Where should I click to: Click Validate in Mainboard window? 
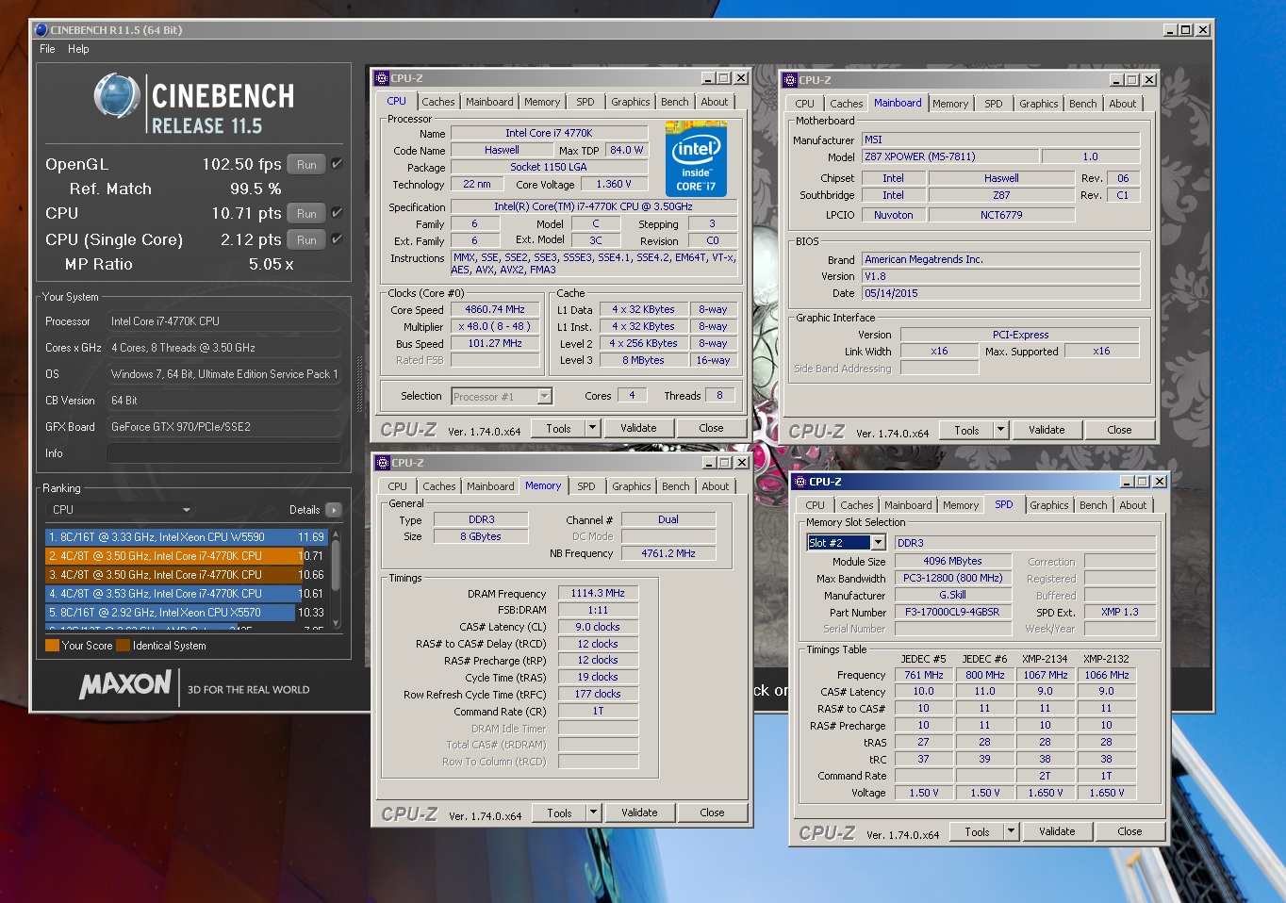tap(1047, 431)
